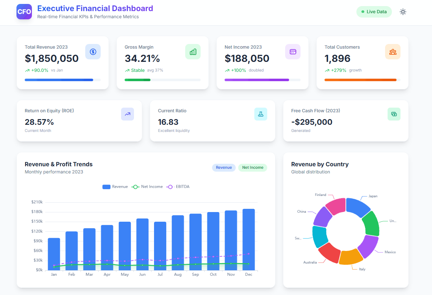The width and height of the screenshot is (432, 295).
Task: Select the Net Income tab in trends chart
Action: [253, 167]
